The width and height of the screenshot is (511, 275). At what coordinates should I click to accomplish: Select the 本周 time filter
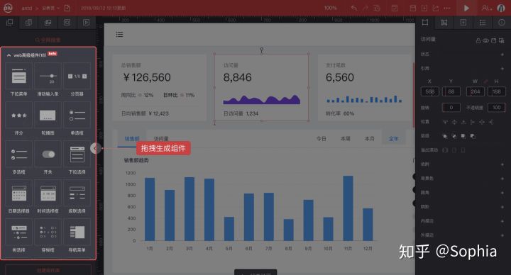coord(346,139)
